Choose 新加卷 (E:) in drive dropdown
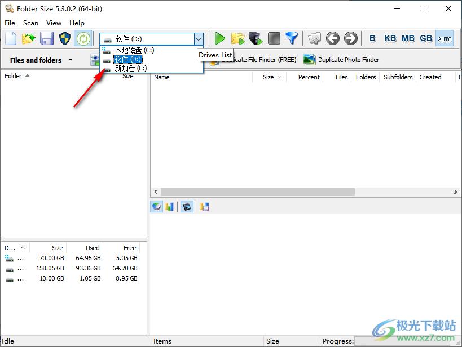This screenshot has width=462, height=347. click(130, 68)
